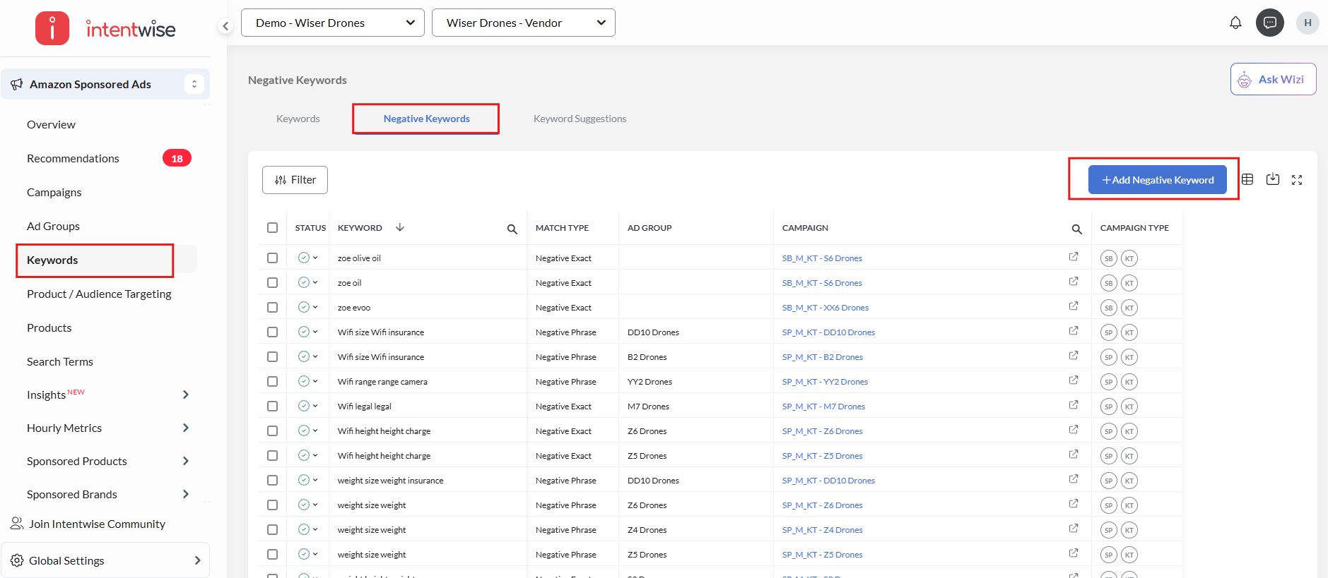The width and height of the screenshot is (1328, 578).
Task: Click search icon in Keyword column header
Action: [512, 229]
